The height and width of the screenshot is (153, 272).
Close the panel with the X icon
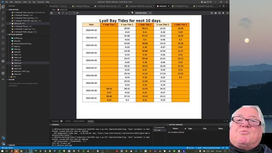(227, 121)
